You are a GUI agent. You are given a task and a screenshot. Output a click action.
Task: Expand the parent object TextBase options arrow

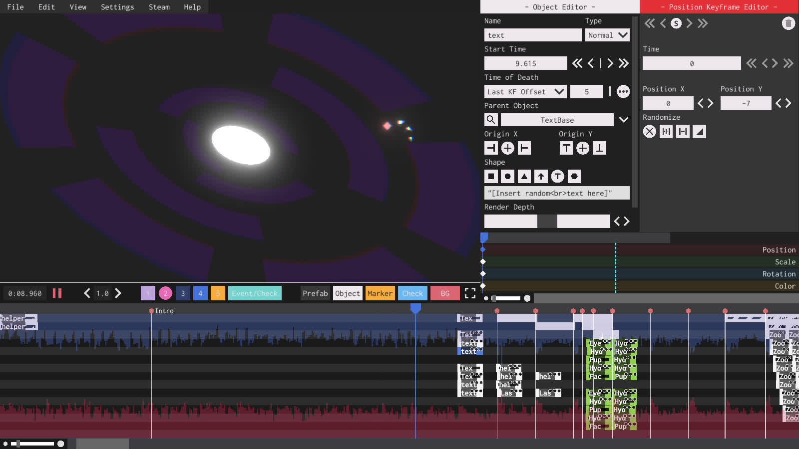pyautogui.click(x=623, y=120)
